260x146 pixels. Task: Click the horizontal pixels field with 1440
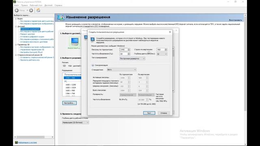(123, 49)
